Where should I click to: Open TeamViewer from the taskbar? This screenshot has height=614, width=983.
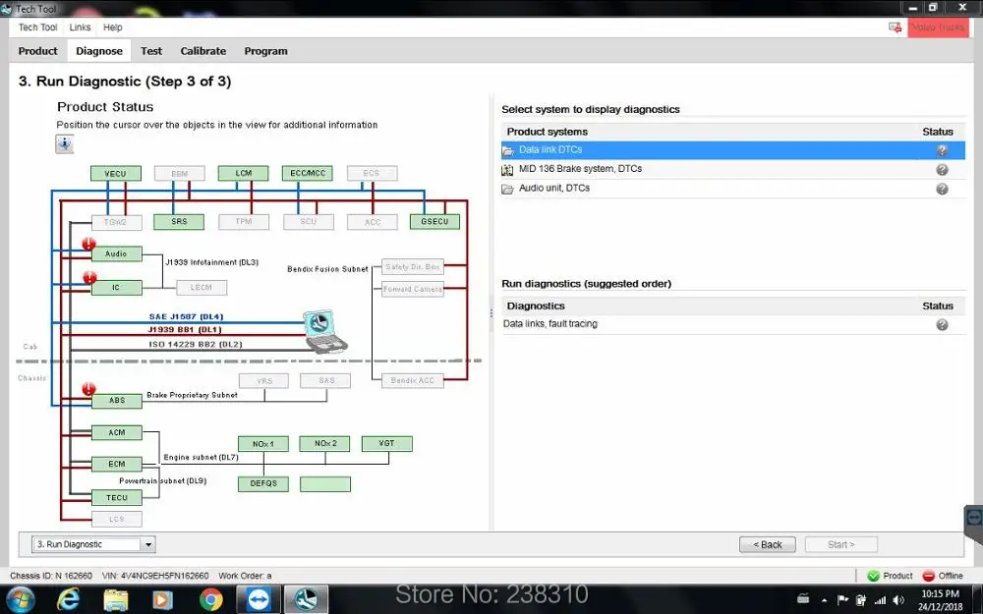pos(258,599)
